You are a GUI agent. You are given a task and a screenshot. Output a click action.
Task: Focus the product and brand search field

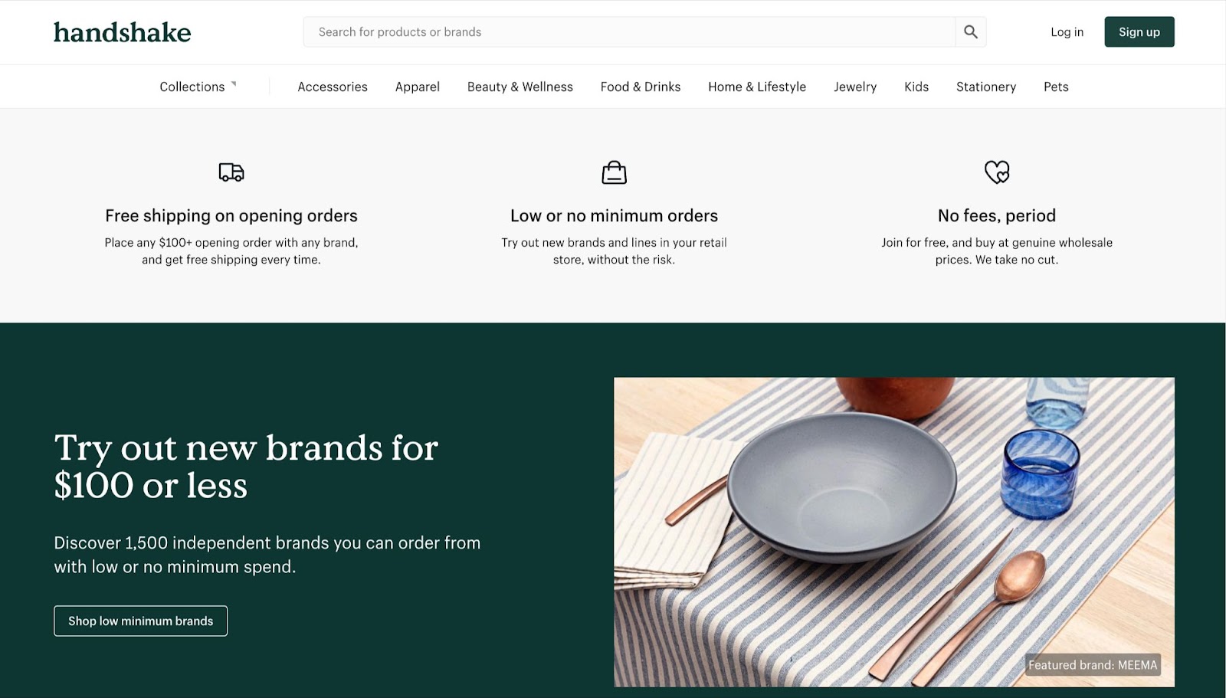[628, 32]
